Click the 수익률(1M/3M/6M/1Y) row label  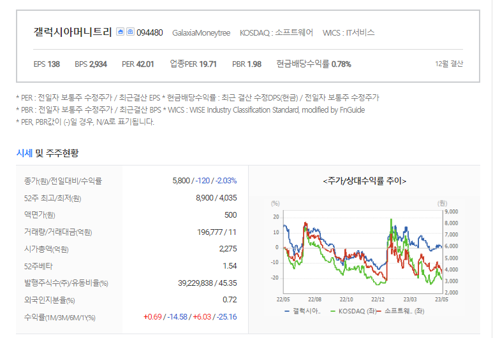(x=60, y=318)
